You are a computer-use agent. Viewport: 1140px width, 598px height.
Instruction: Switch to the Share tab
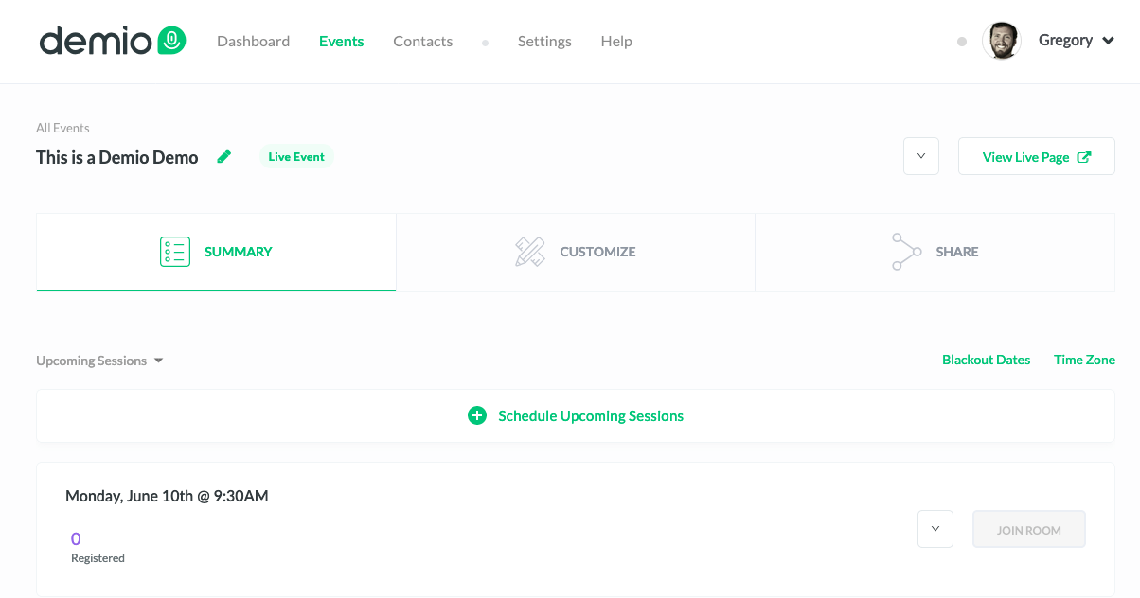pos(935,252)
